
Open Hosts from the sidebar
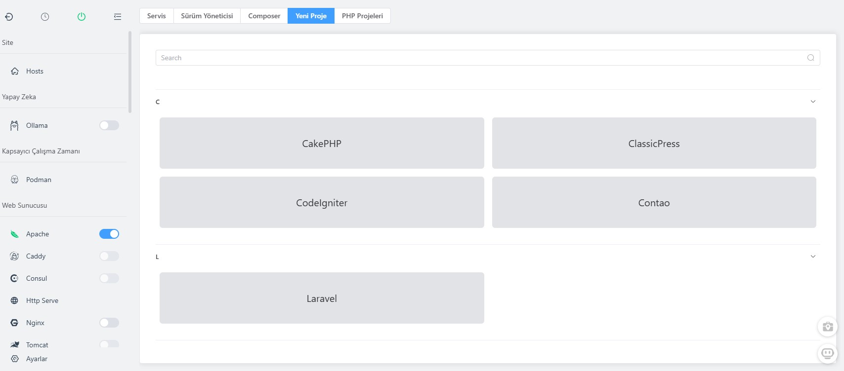coord(35,71)
